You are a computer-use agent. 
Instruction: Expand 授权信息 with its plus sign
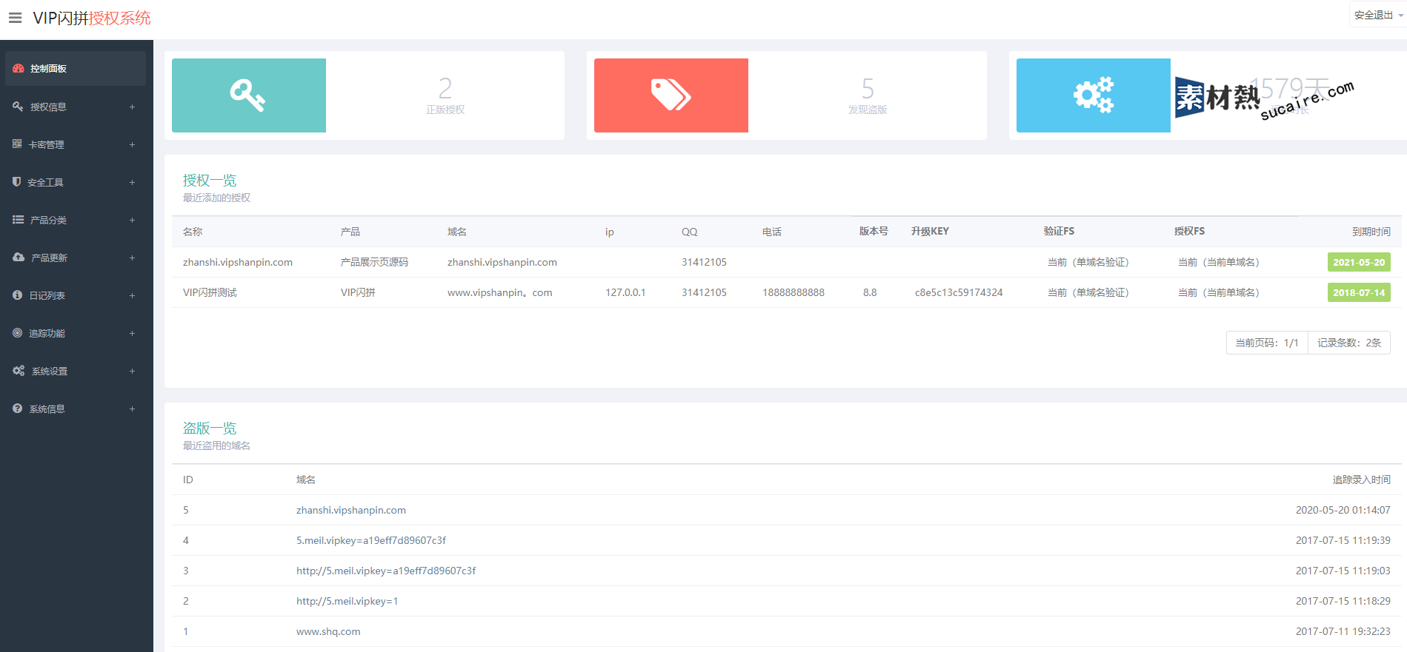[132, 107]
